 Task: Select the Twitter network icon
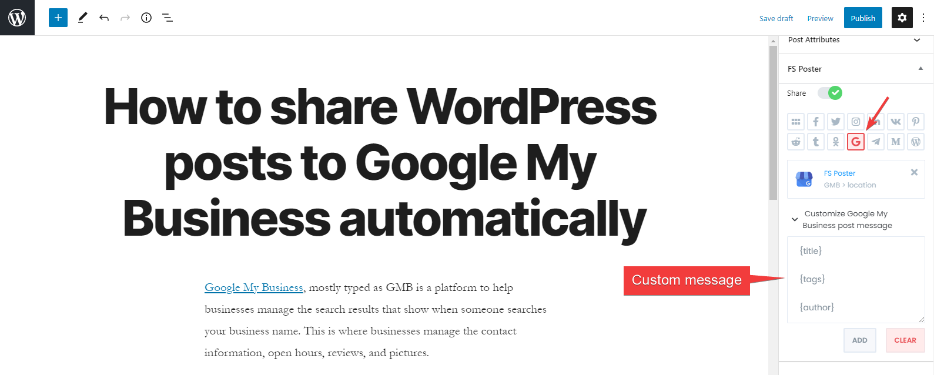(x=836, y=122)
